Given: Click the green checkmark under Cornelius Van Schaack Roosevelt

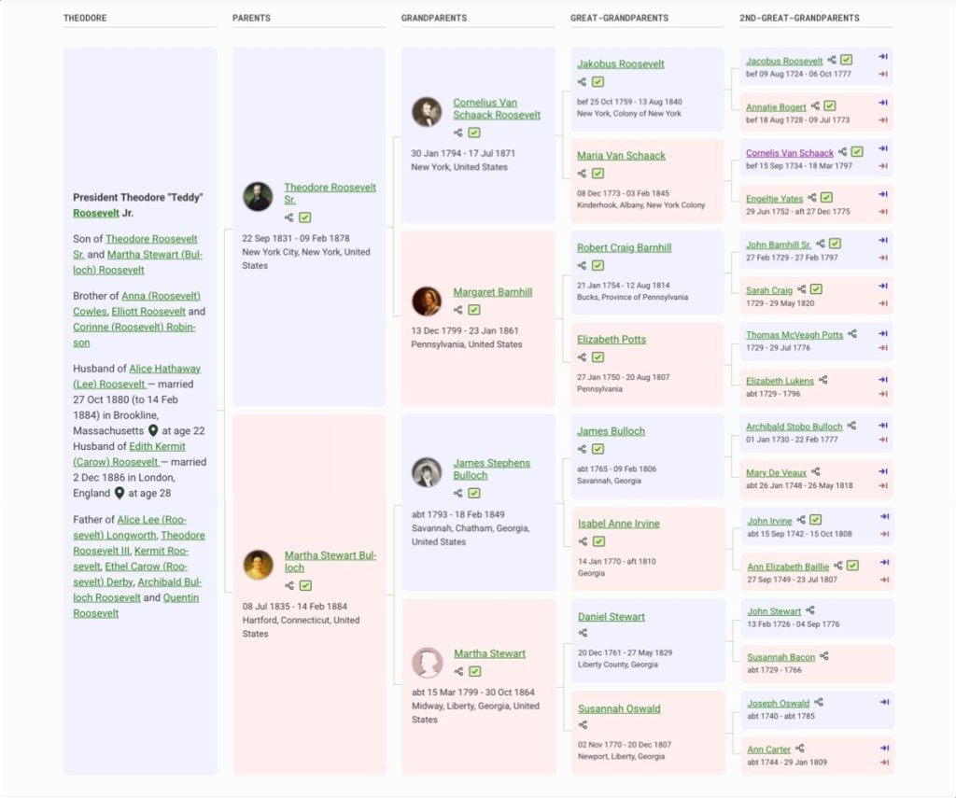Looking at the screenshot, I should tap(474, 133).
